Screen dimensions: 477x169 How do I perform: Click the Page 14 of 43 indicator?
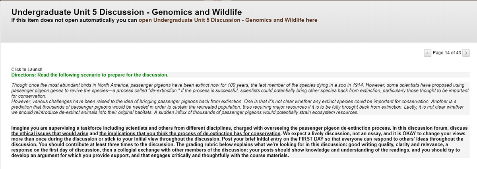447,53
